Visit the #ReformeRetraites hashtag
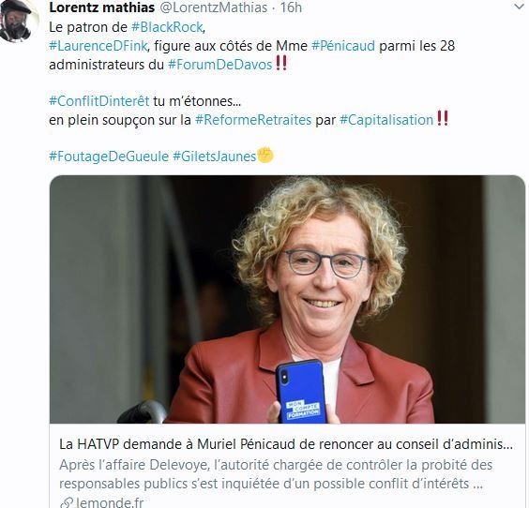The image size is (529, 508). (x=253, y=120)
